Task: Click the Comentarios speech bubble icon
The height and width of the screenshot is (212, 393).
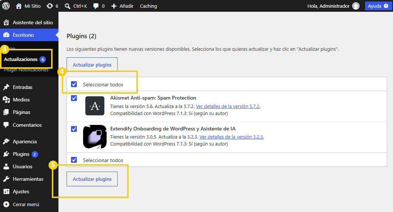Action: tap(6, 125)
